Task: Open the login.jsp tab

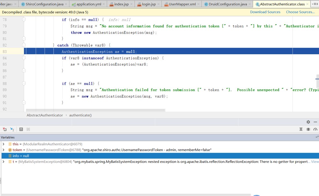Action: (149, 4)
